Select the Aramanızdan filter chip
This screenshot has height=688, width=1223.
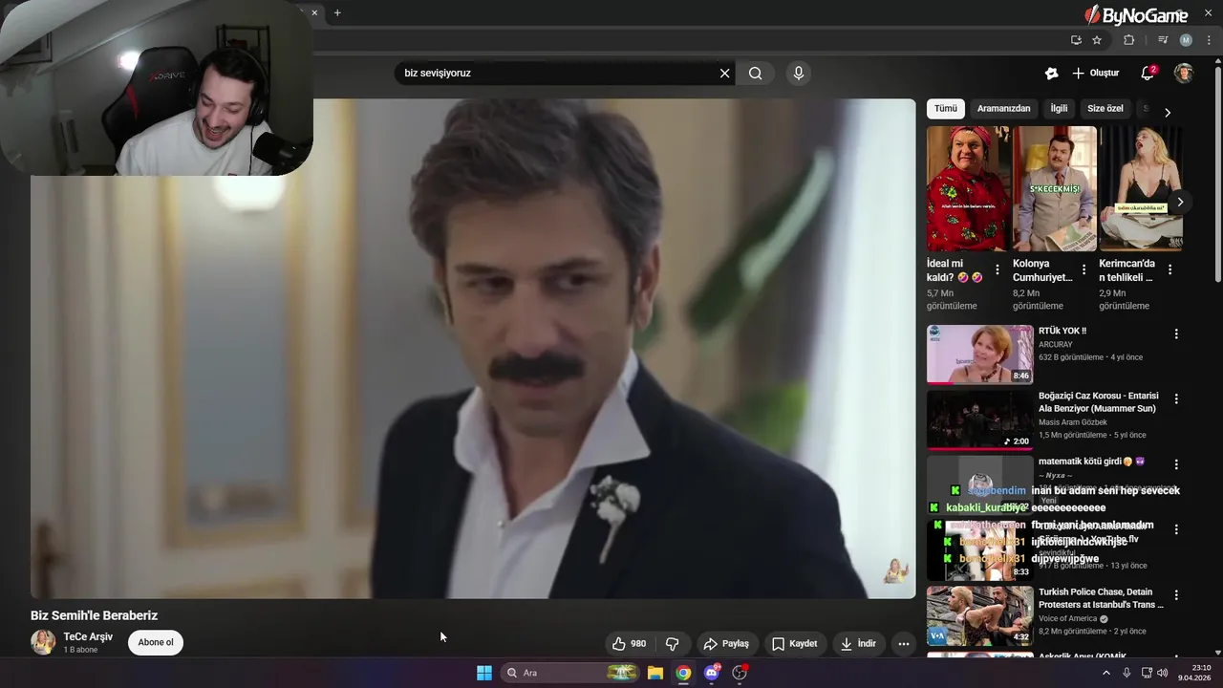pyautogui.click(x=1003, y=109)
